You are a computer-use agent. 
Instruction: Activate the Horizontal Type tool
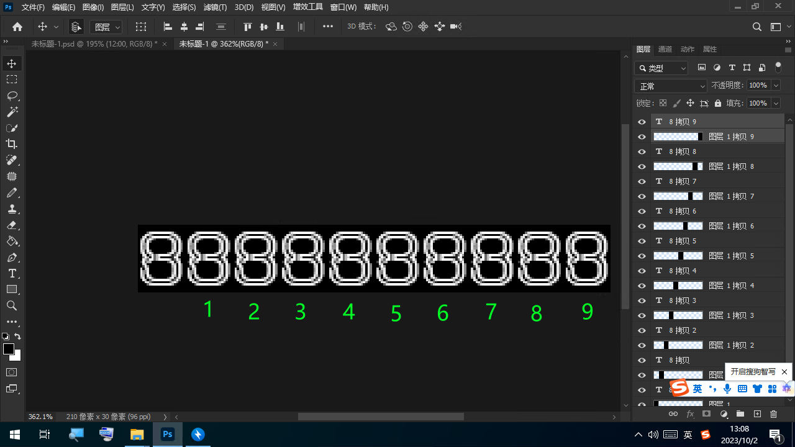12,273
